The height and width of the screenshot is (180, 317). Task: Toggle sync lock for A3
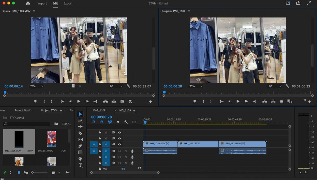point(113,163)
